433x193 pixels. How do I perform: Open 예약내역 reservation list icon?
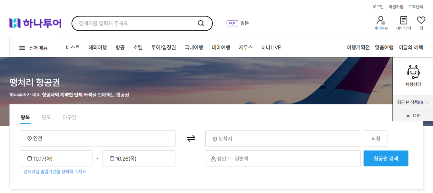pyautogui.click(x=403, y=20)
